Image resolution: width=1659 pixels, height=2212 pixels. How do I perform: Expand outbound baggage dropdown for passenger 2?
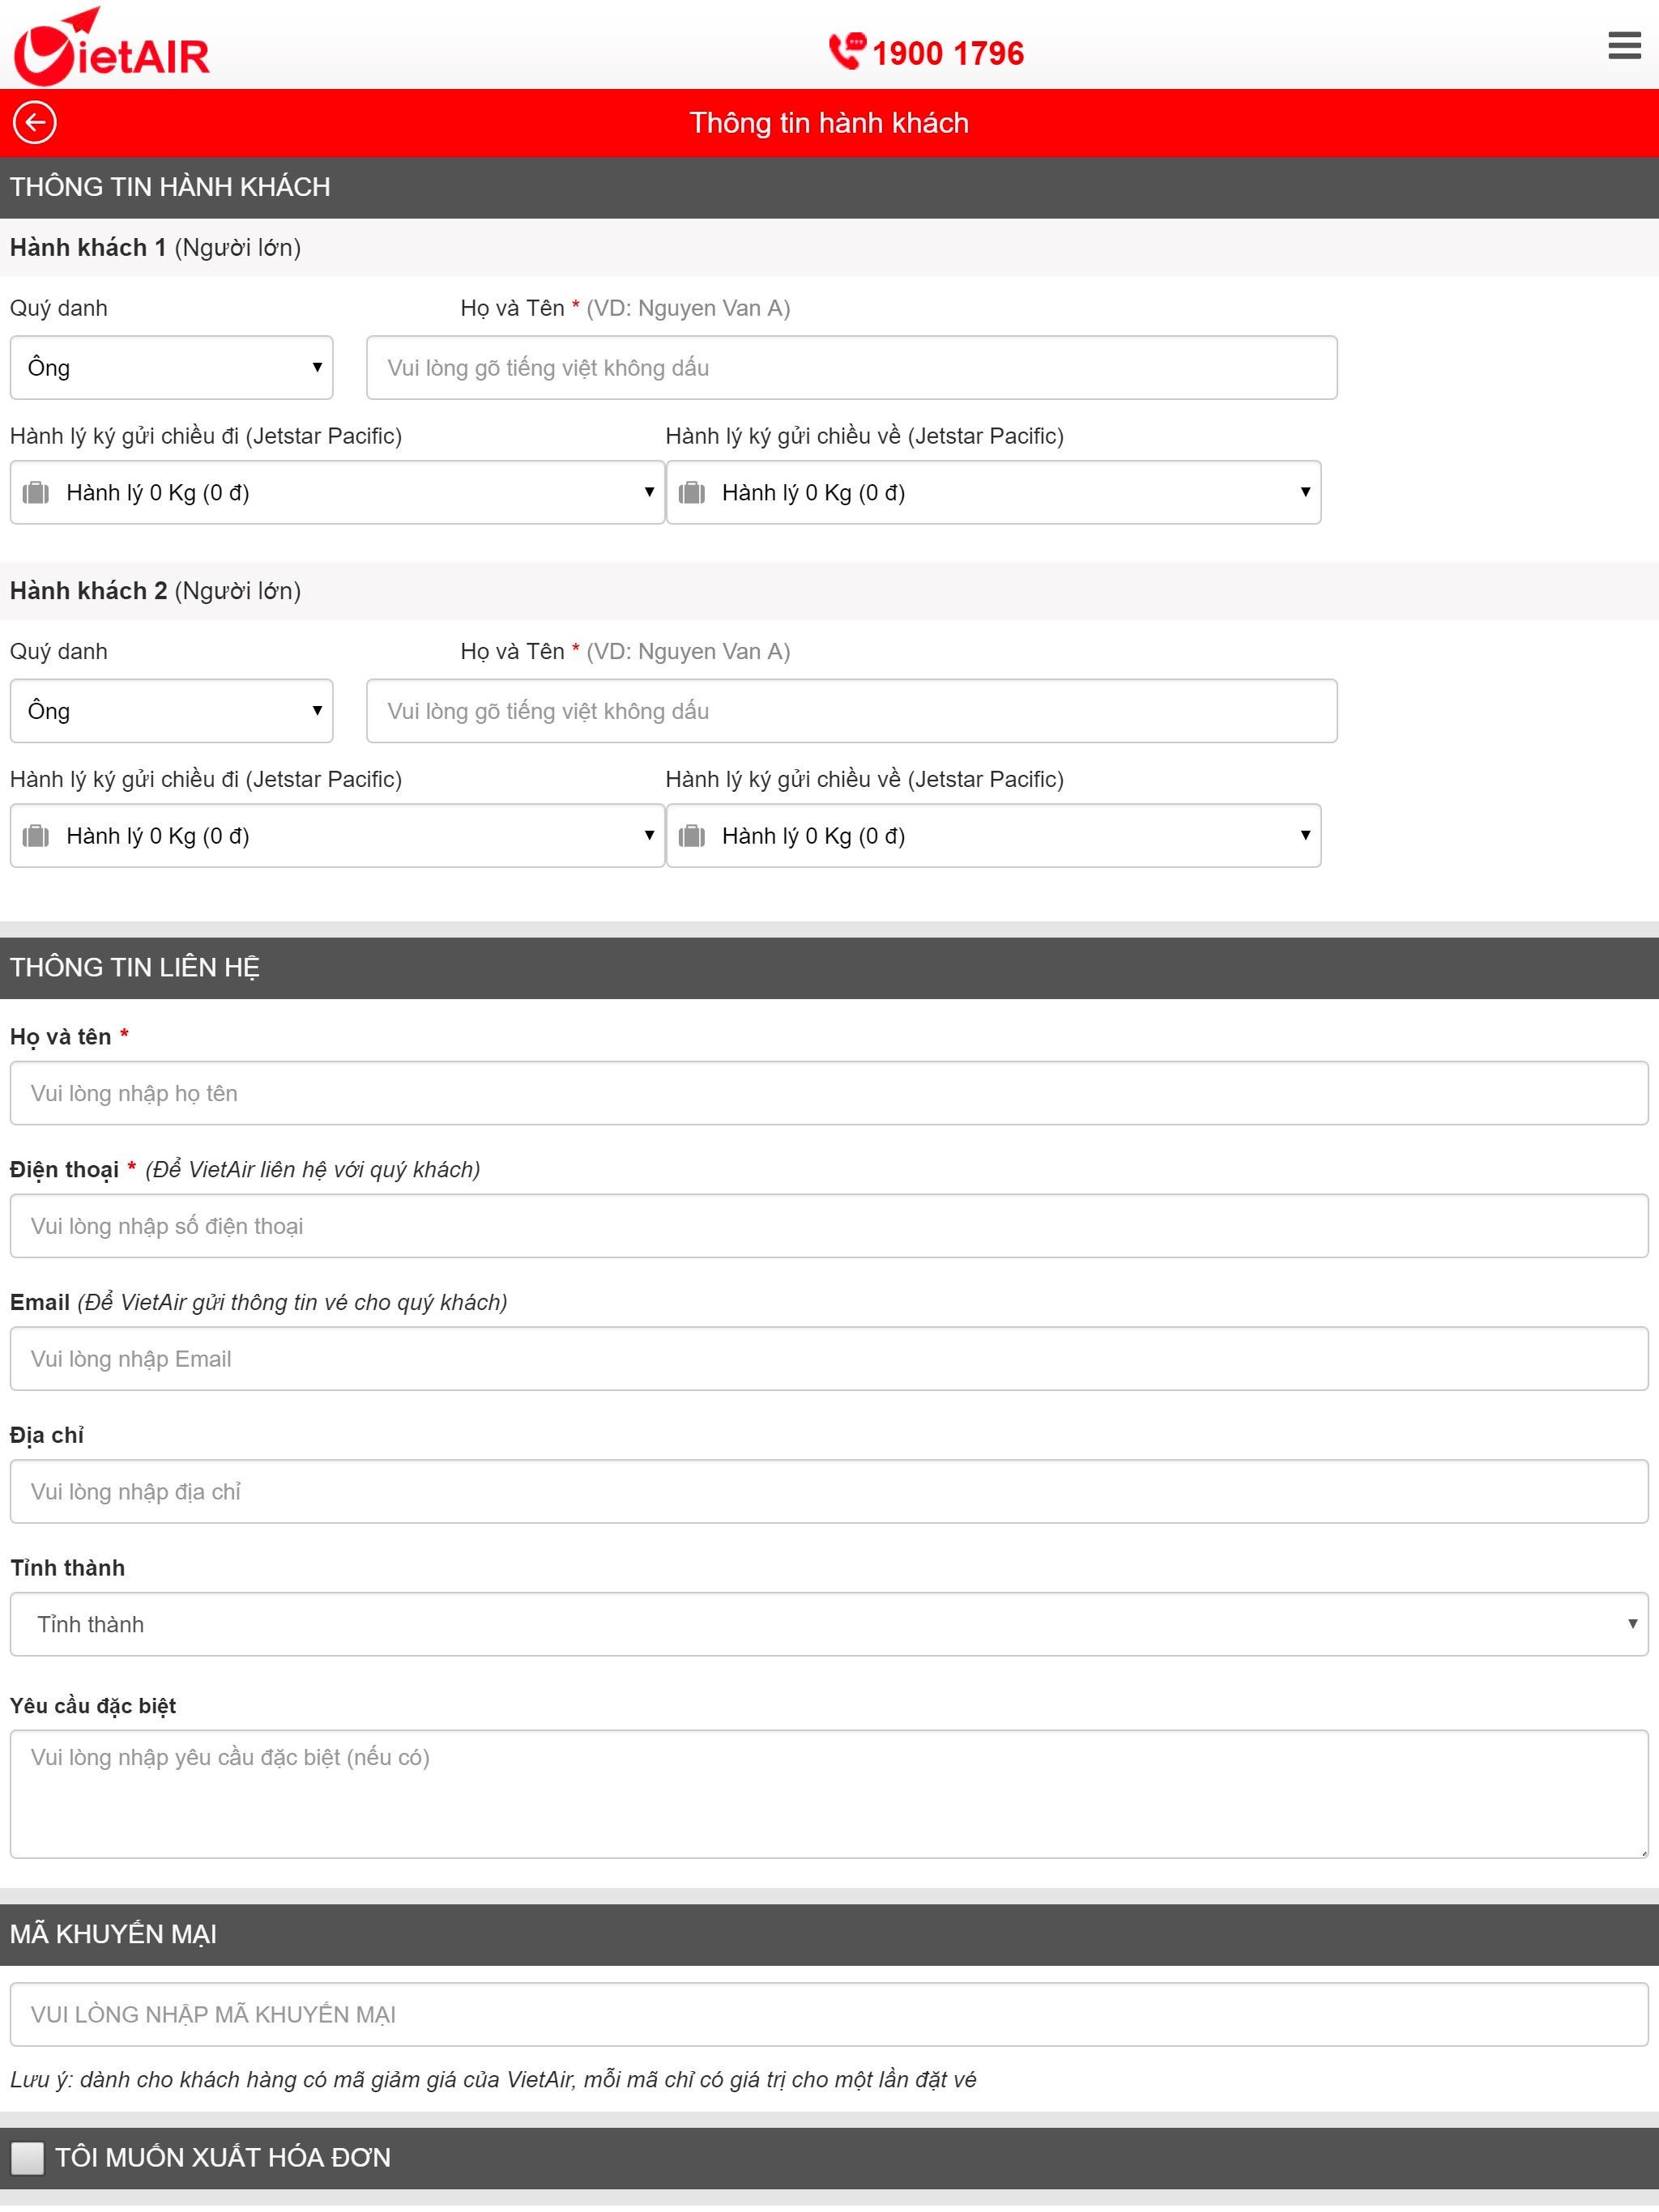coord(337,835)
